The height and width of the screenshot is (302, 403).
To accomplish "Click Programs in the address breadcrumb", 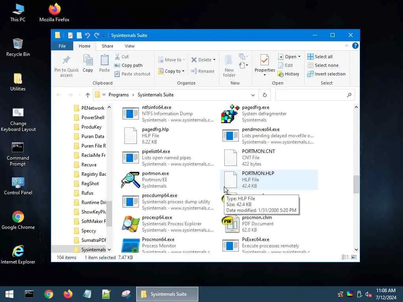I will [x=118, y=95].
